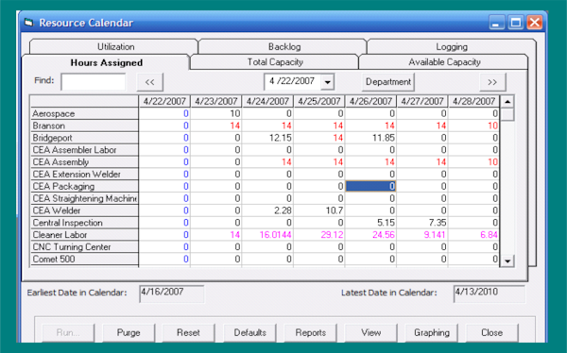Select the 4/25/2007 column header

pyautogui.click(x=319, y=101)
